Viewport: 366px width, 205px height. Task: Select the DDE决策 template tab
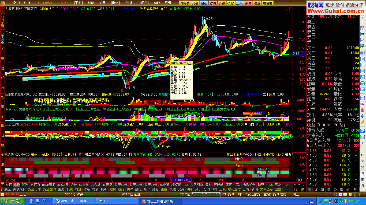pyautogui.click(x=63, y=184)
